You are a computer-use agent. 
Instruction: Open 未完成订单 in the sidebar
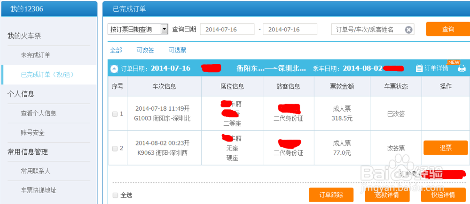tap(35, 55)
